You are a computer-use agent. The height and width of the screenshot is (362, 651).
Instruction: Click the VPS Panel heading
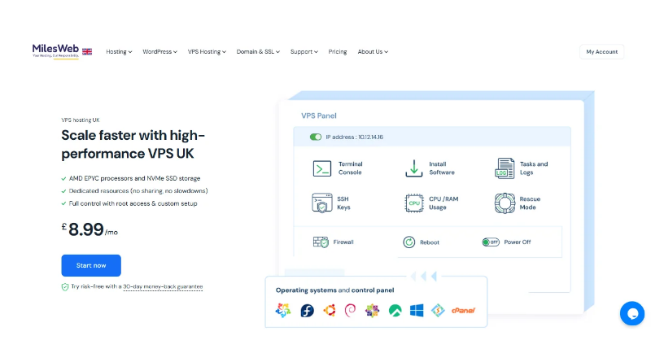319,116
